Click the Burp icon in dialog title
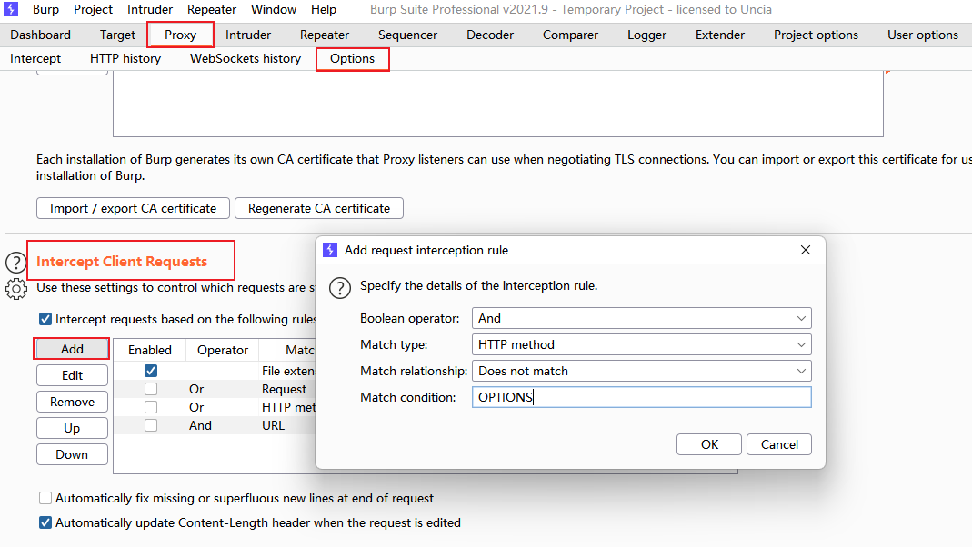 point(330,250)
